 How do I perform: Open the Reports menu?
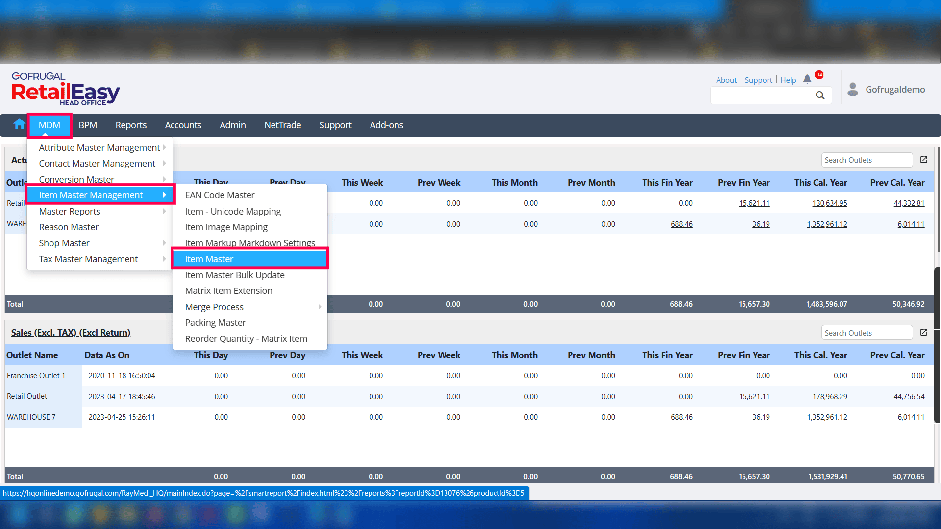coord(131,125)
